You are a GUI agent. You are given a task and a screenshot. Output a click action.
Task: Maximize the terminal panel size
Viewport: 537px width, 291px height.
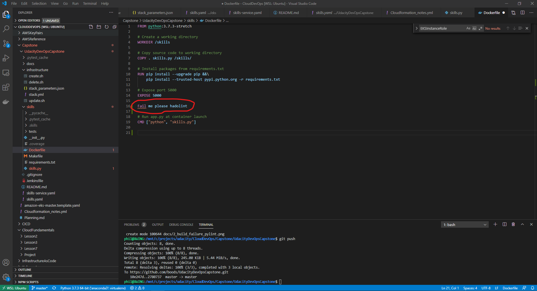click(x=522, y=224)
